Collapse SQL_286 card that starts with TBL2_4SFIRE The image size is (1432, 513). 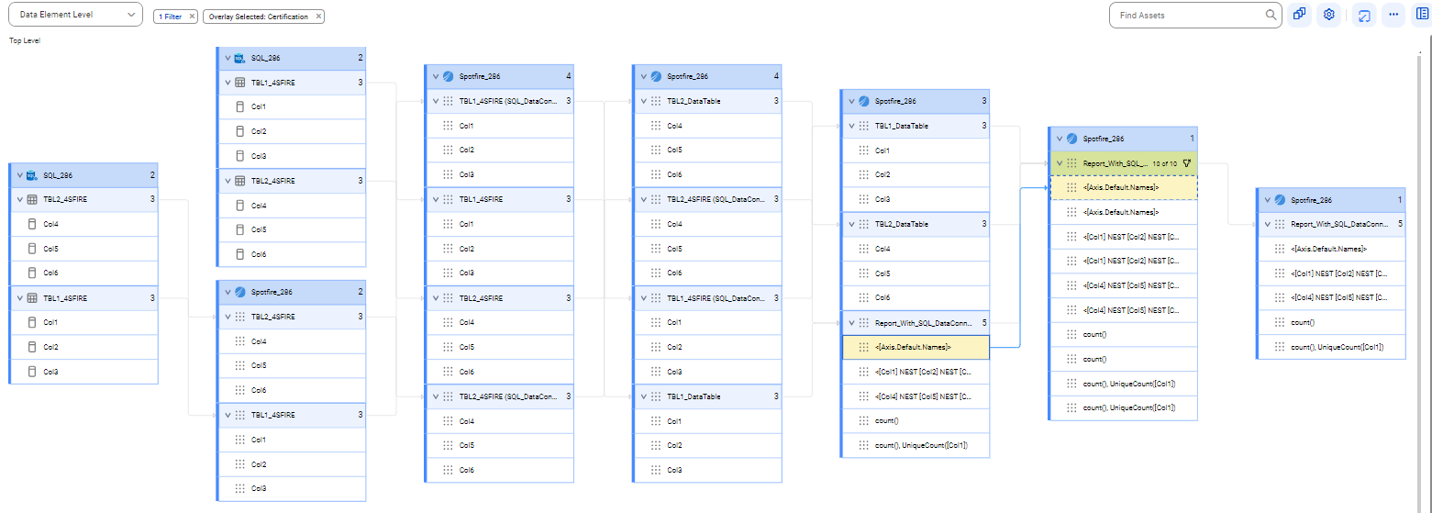(x=19, y=174)
